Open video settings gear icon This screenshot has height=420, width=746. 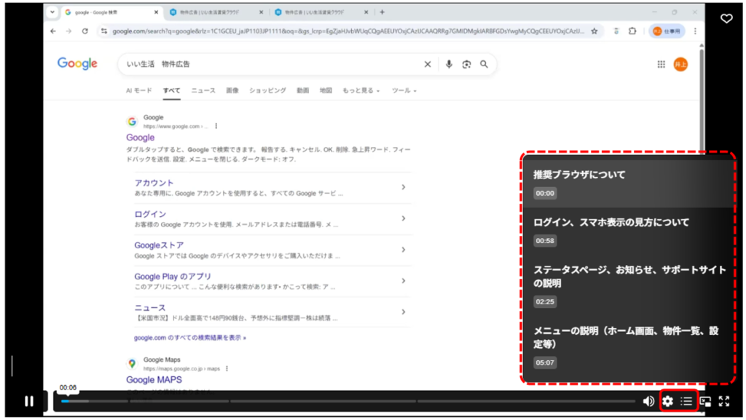pos(668,402)
